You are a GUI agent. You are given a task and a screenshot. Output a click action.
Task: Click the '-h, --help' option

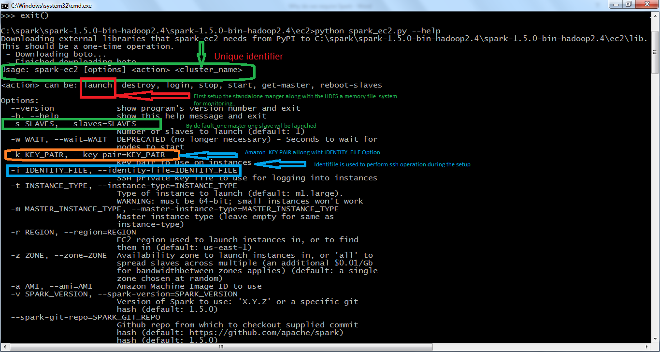(34, 116)
